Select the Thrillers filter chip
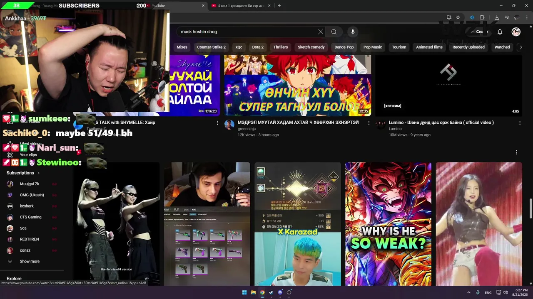533x299 pixels. (x=281, y=47)
